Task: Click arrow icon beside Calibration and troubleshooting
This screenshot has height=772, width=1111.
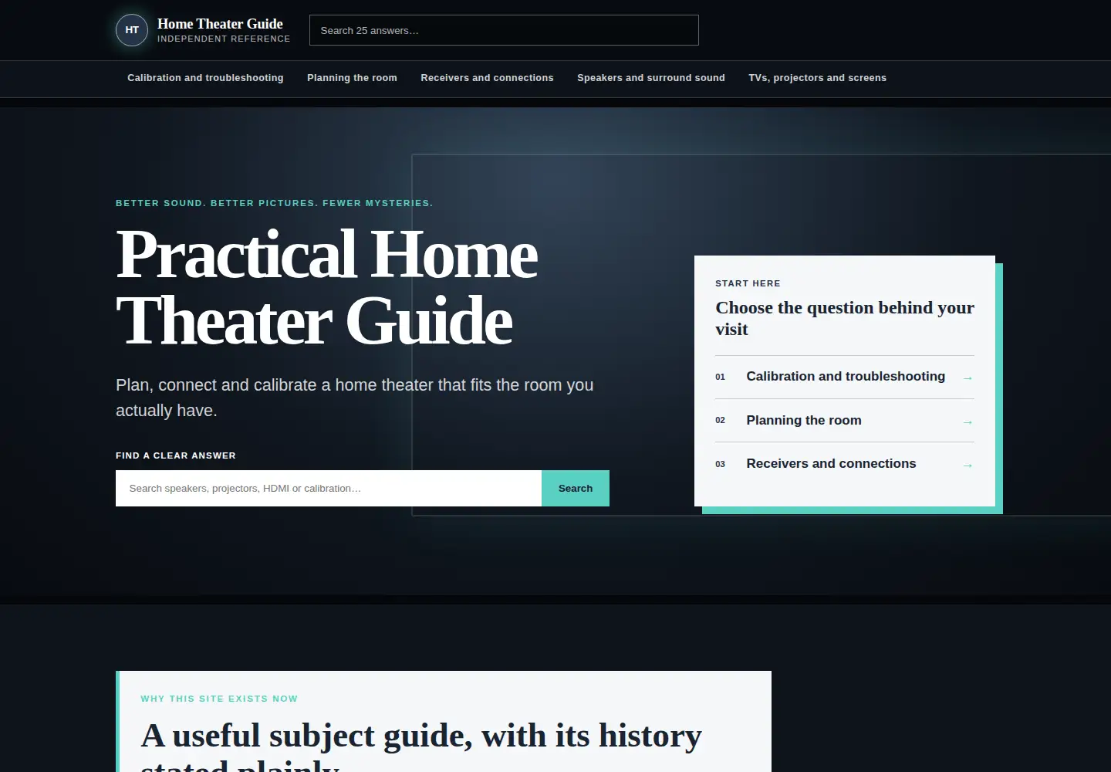Action: click(x=967, y=378)
